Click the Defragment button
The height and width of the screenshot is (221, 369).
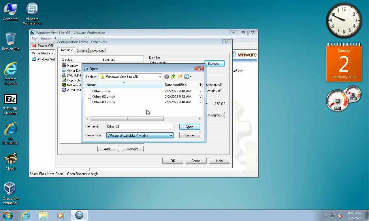pyautogui.click(x=215, y=115)
